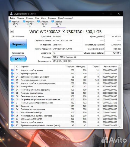The width and height of the screenshot is (130, 147).
Task: Select the Нестабильные сектора row
Action: 64,112
